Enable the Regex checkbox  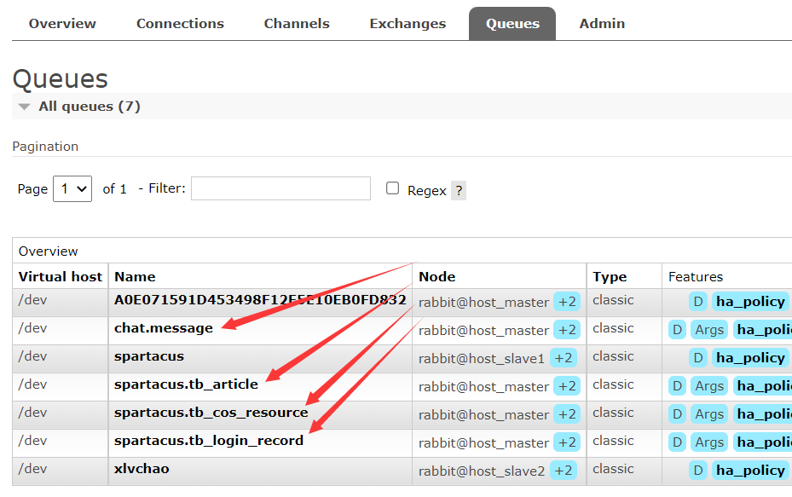(x=392, y=188)
